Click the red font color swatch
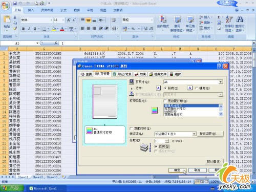Screen dimensions: 256x192 pos(62,29)
